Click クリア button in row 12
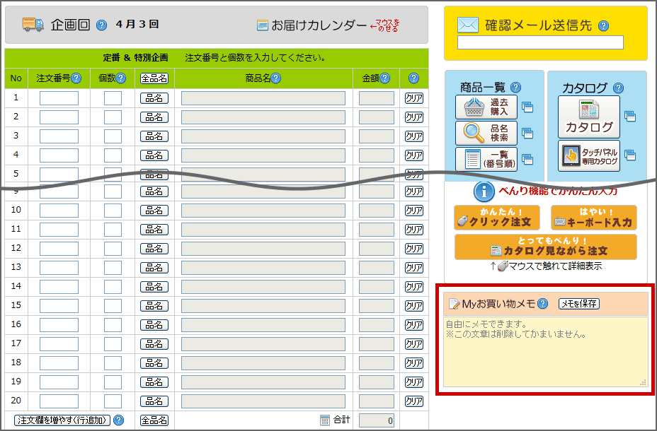This screenshot has height=431, width=657. coord(414,249)
